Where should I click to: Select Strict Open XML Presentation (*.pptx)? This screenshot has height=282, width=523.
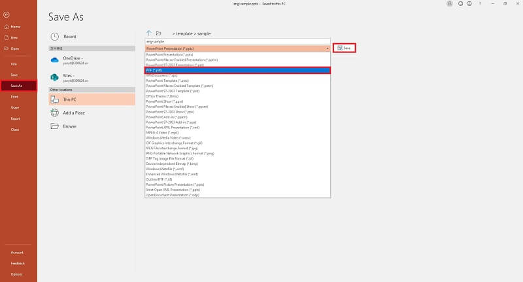pos(237,190)
